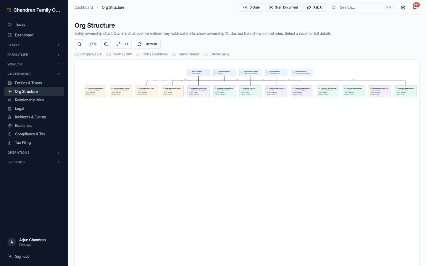Select the Arjun Chandran node in the chart

199,72
